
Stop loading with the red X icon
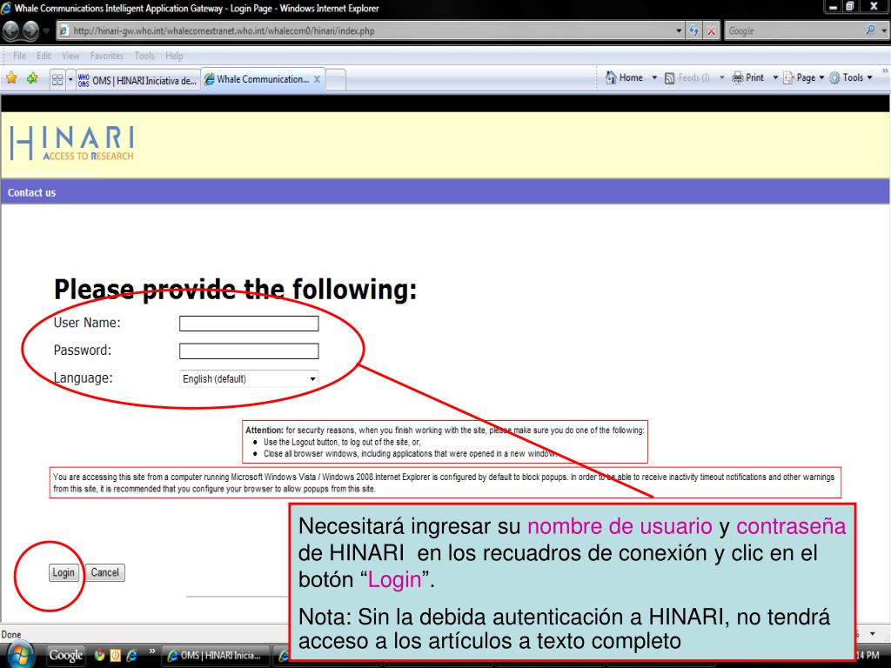click(711, 30)
